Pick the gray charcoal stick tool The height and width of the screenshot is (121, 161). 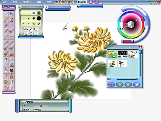click(12, 42)
